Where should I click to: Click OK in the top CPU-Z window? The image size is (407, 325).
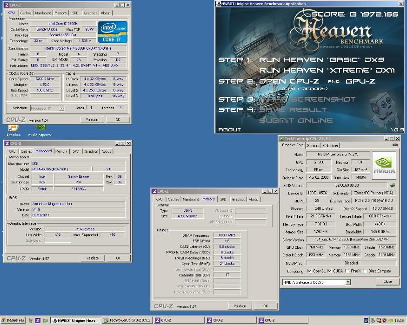tap(118, 120)
